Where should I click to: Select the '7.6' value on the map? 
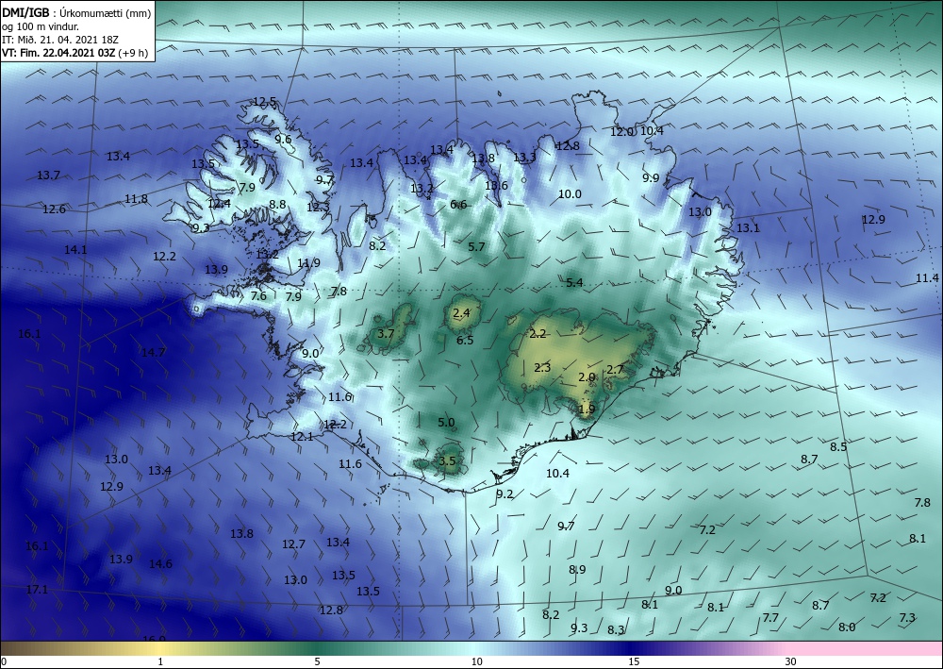258,295
